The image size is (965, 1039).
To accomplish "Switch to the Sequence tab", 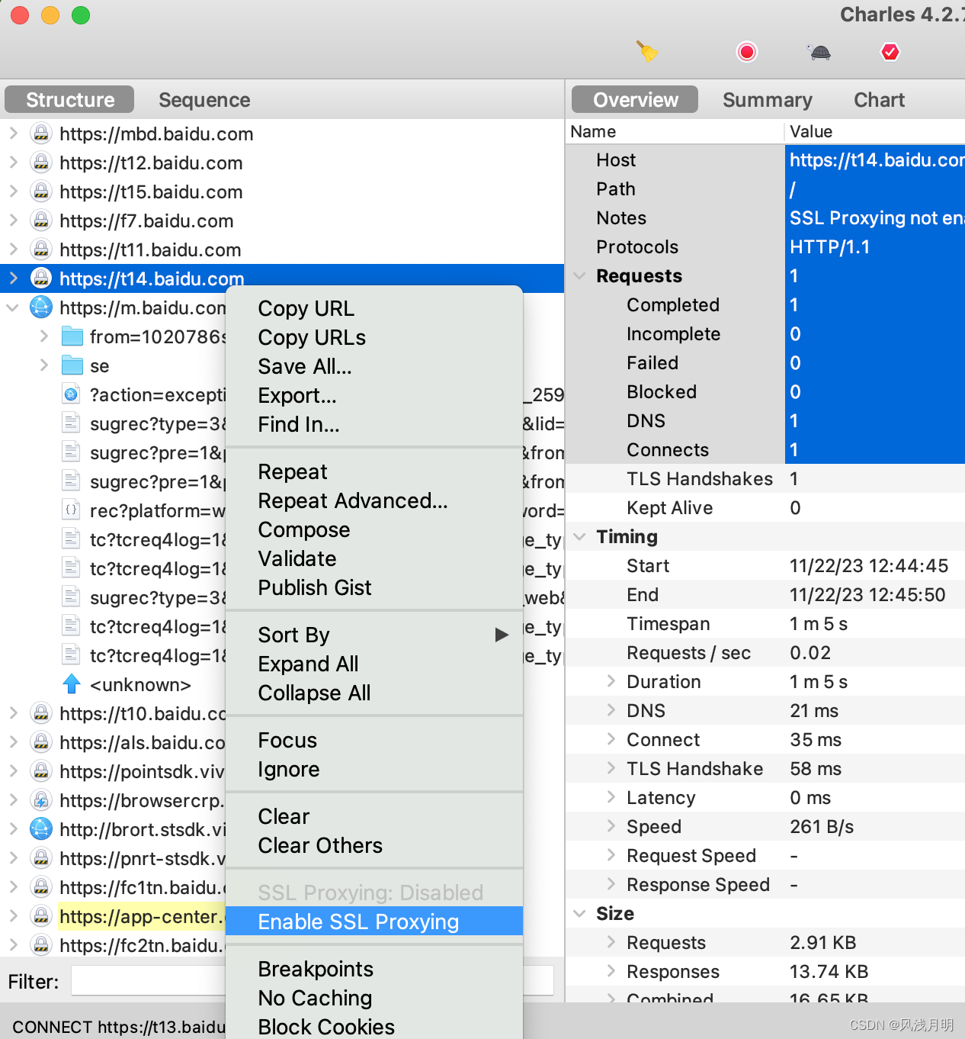I will click(x=204, y=100).
